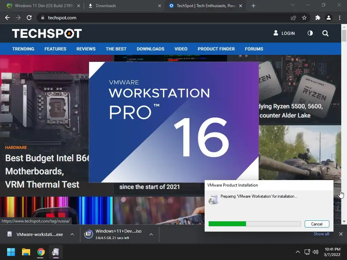
Task: Open the tab search chevron
Action: point(292,5)
